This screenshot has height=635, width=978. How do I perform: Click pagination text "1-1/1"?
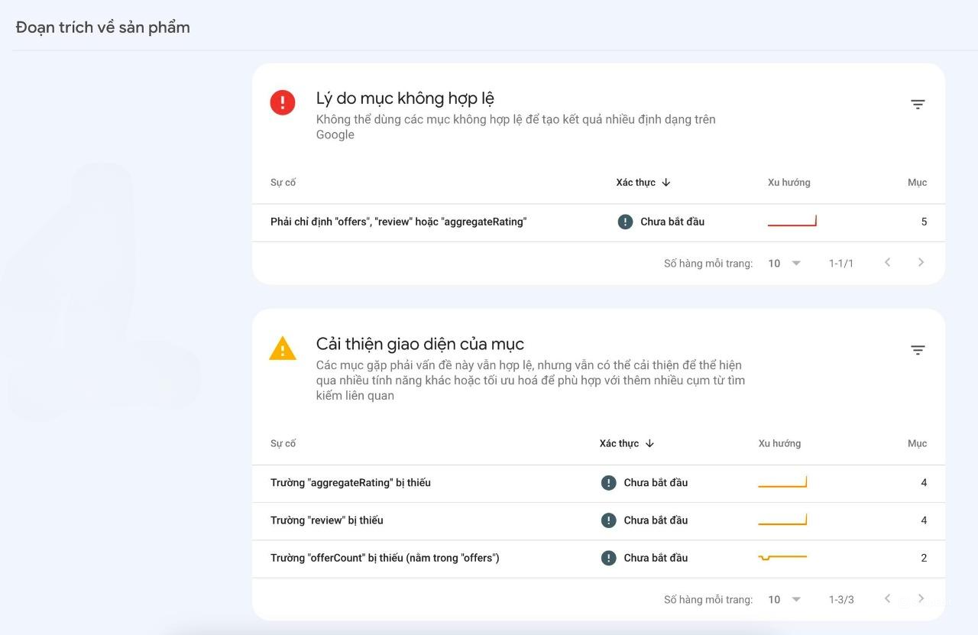coord(841,264)
